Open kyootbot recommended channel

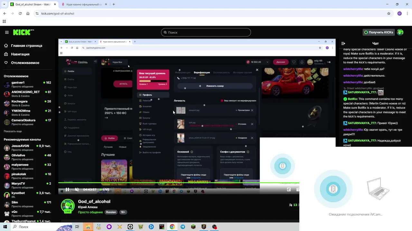tap(27, 195)
